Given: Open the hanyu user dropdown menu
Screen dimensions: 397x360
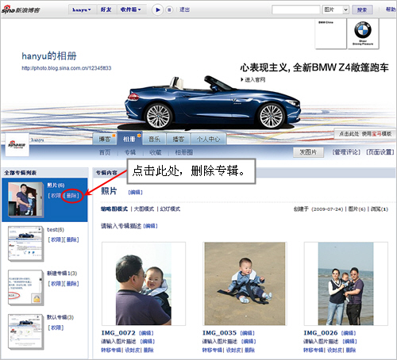Looking at the screenshot, I should (x=82, y=10).
